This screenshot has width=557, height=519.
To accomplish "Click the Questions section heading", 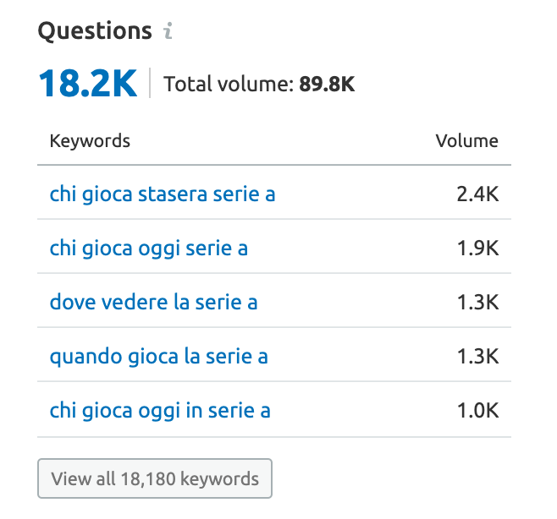I will coord(95,31).
